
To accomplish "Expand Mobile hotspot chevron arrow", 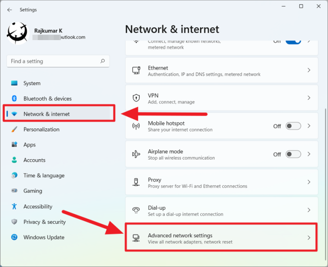I will point(309,126).
